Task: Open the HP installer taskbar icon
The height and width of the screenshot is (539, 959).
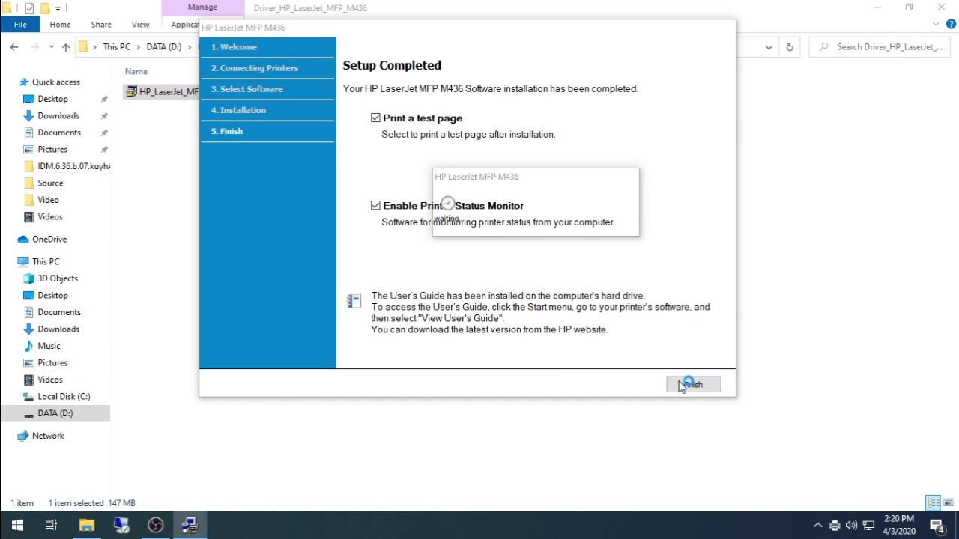Action: [x=190, y=525]
